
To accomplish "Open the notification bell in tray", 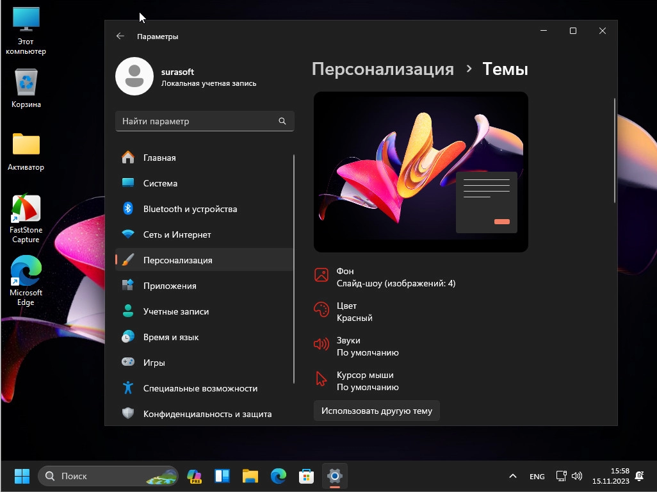I will click(640, 476).
